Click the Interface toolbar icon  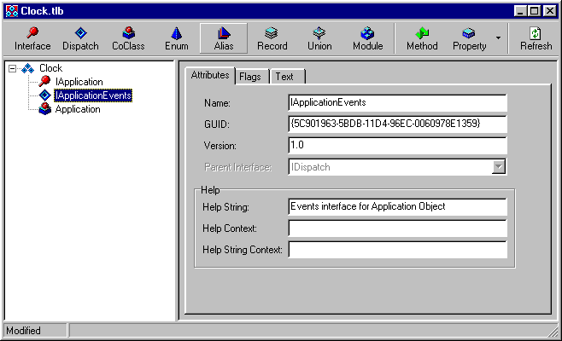[32, 38]
